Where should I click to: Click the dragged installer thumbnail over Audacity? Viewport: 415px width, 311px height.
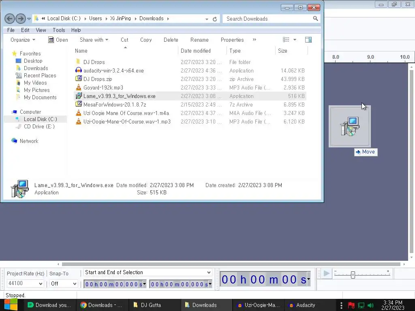350,126
